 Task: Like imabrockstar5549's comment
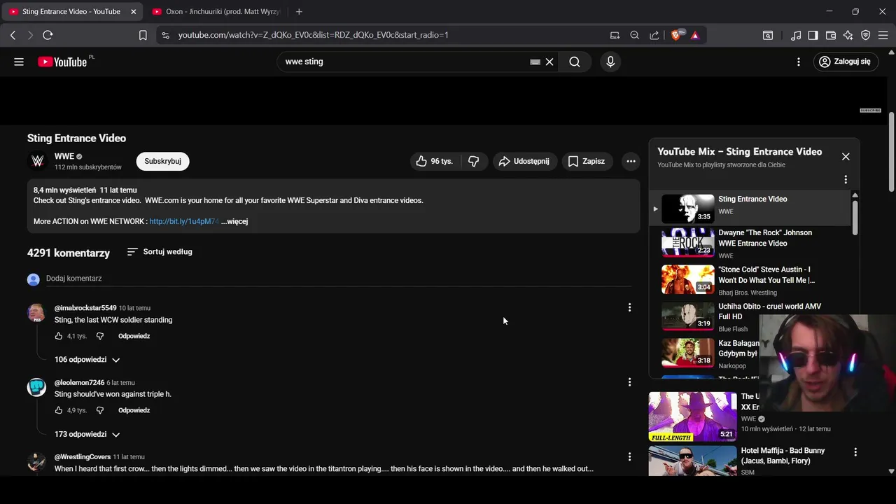point(59,336)
